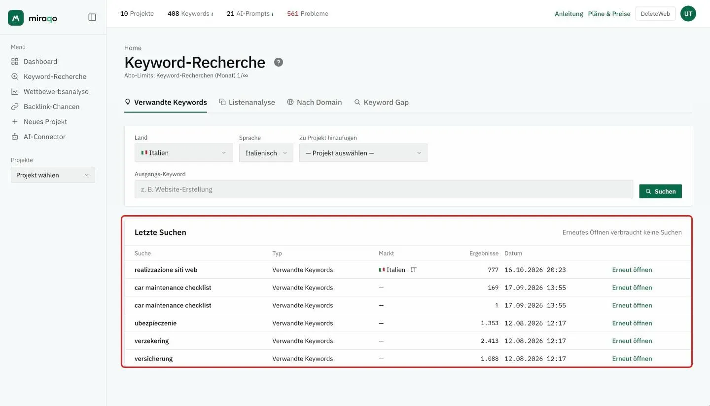Open the Sprache dropdown showing Italienisch

pyautogui.click(x=266, y=153)
